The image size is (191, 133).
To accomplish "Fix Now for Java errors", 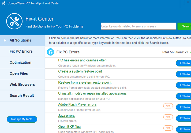I will (x=183, y=118).
